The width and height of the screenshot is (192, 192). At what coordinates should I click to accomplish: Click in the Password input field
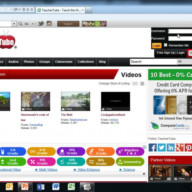[x=180, y=38]
